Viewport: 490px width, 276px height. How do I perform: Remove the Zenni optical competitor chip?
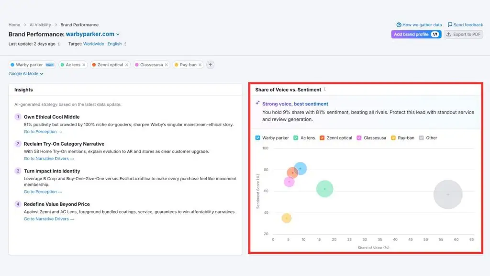click(126, 65)
